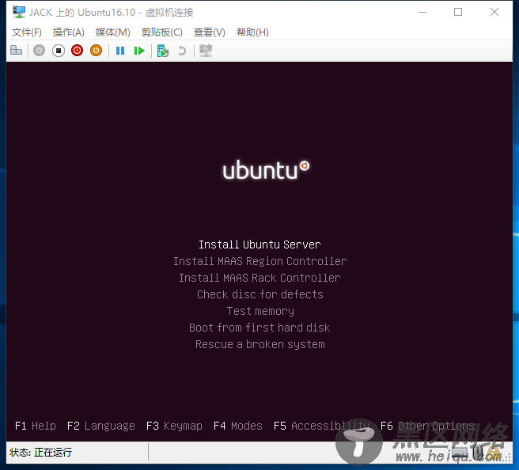Open the 剪贴板(C) menu

[162, 32]
